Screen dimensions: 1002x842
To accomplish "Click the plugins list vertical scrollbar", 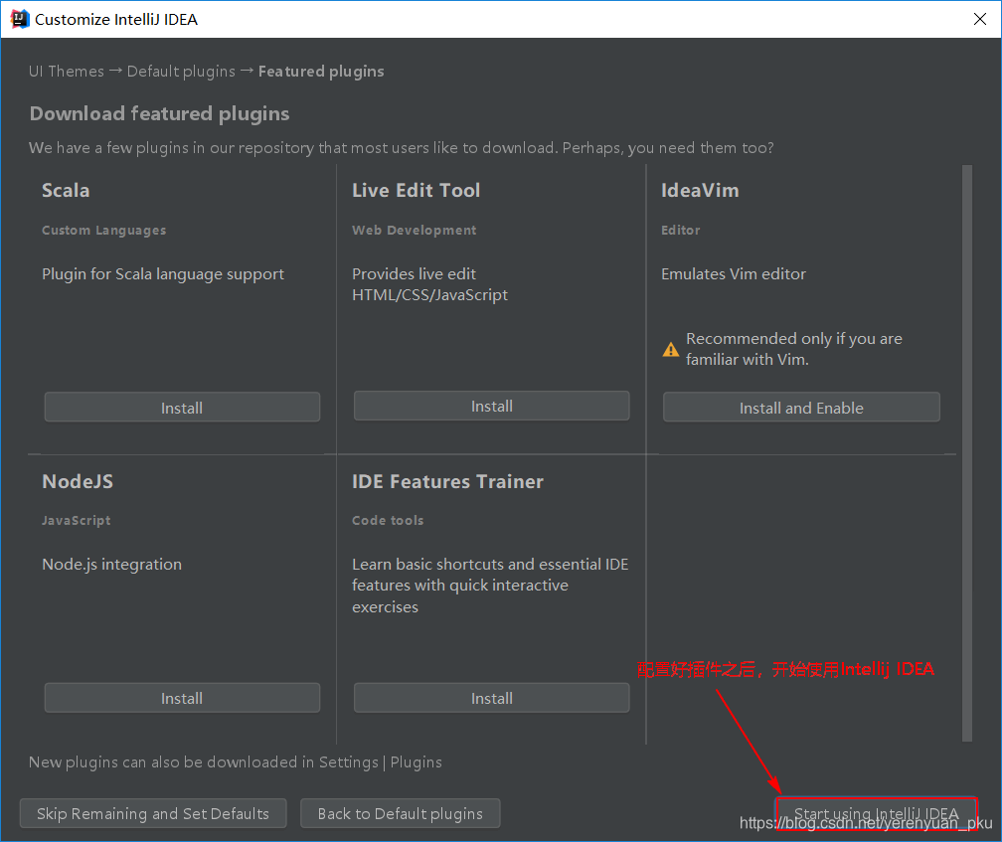I will click(x=967, y=453).
